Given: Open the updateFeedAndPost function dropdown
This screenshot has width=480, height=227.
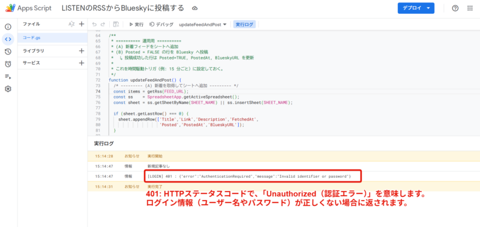Looking at the screenshot, I should [203, 25].
